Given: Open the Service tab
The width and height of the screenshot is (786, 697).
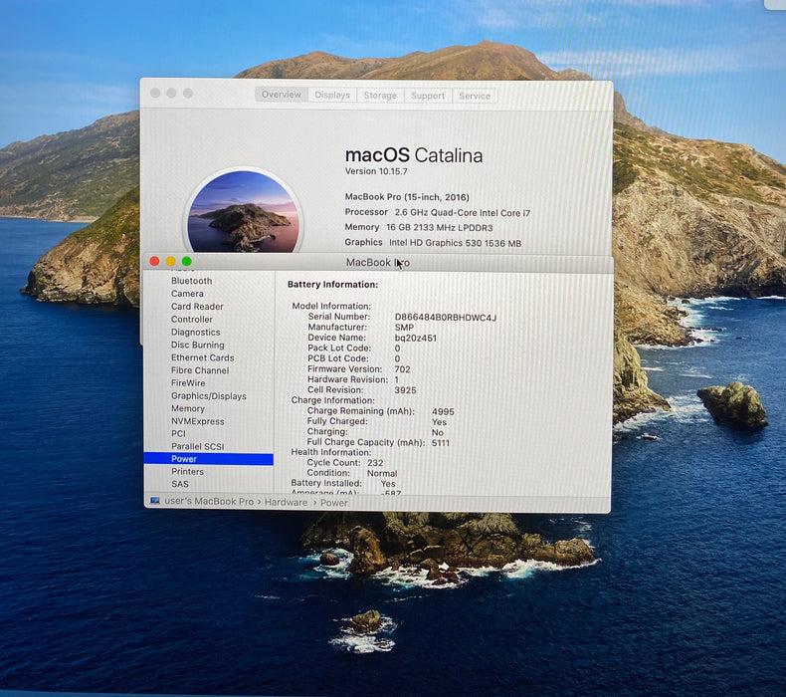Looking at the screenshot, I should 475,96.
